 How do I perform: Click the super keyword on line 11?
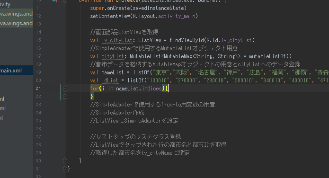click(97, 8)
